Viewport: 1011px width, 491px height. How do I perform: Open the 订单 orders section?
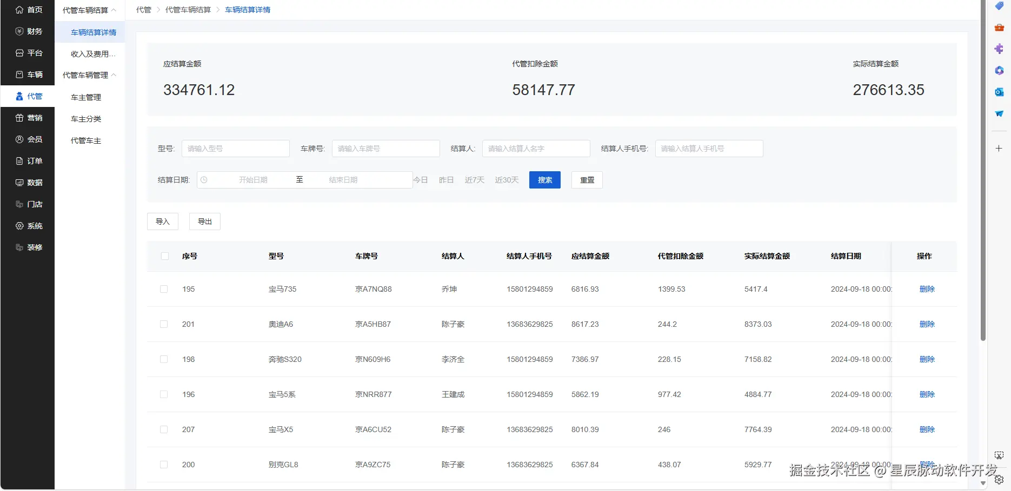(28, 161)
